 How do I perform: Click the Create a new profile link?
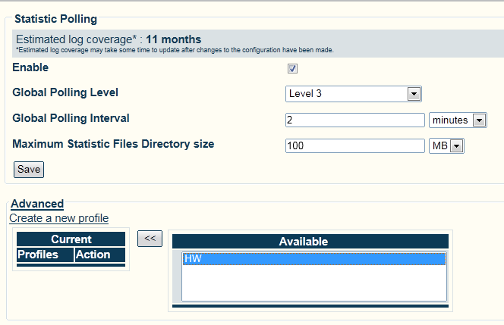coord(58,218)
